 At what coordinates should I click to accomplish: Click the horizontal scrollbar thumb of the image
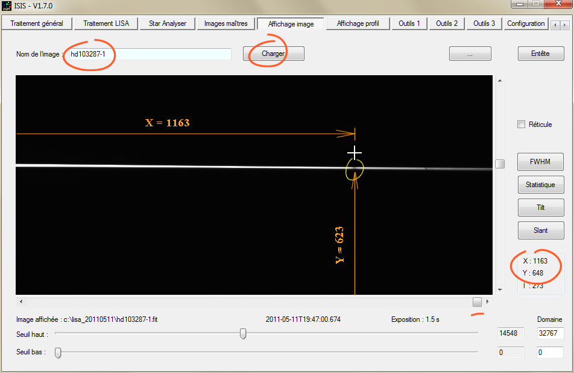(477, 302)
